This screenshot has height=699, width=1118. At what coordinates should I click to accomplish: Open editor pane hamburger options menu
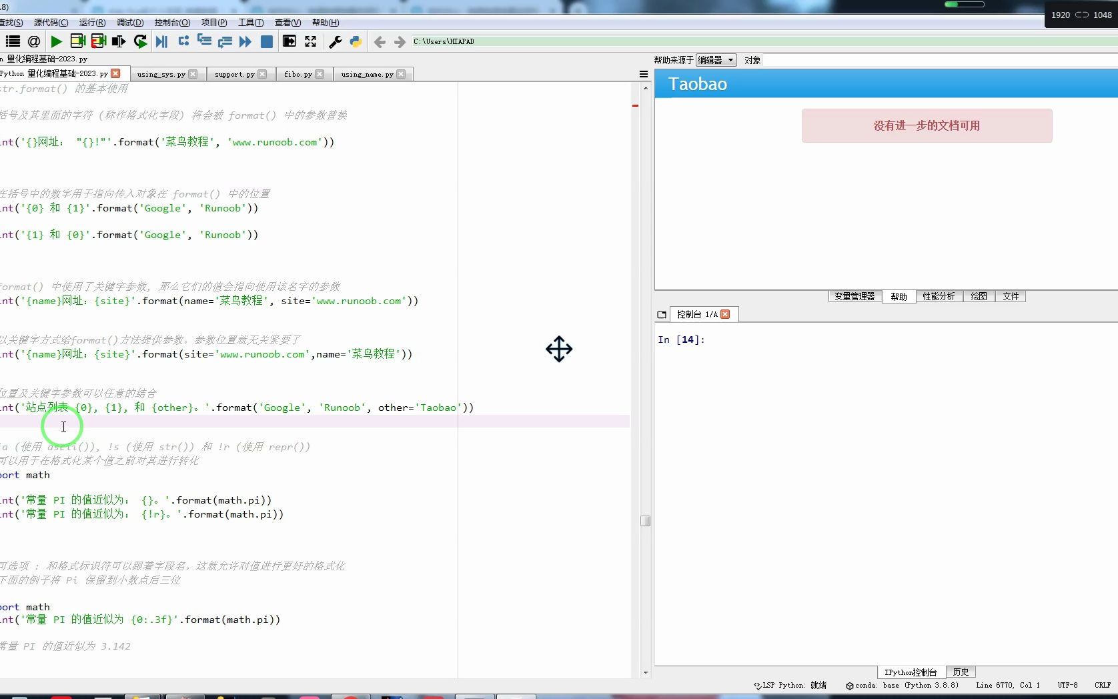[x=643, y=74]
